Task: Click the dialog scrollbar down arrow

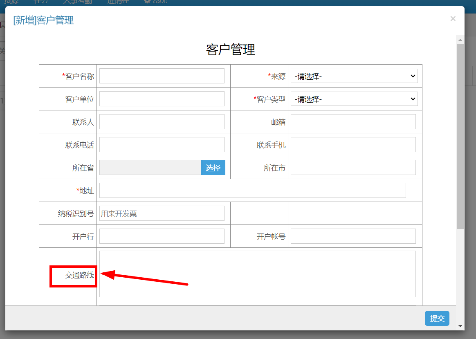Action: pos(460,326)
